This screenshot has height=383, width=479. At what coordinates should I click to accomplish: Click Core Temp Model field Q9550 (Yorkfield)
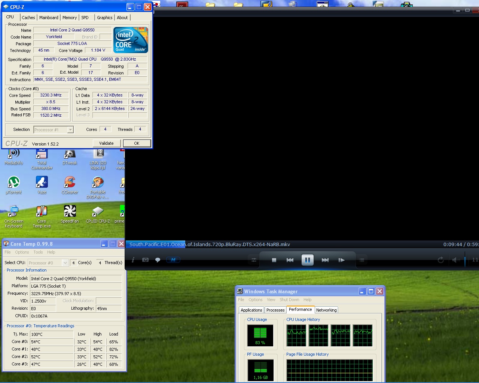(x=76, y=279)
